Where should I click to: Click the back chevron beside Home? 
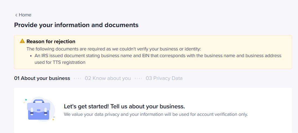coord(16,15)
